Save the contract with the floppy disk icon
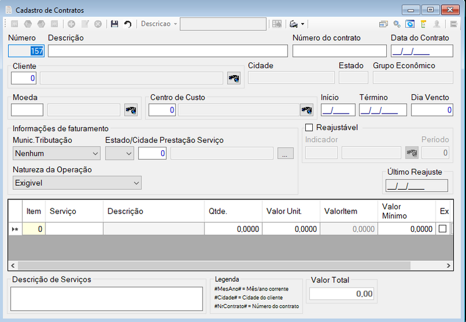 (x=114, y=24)
